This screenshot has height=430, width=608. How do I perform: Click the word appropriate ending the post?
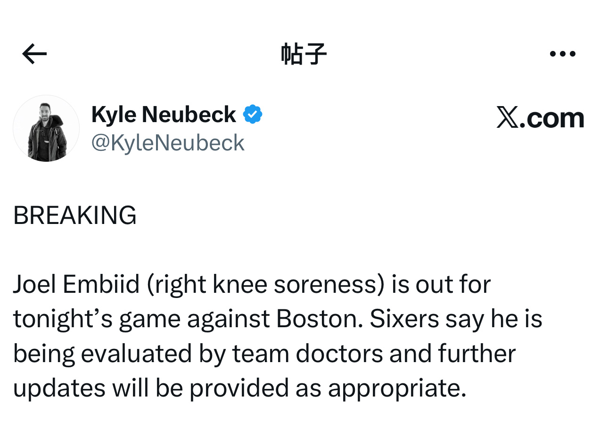pos(394,388)
